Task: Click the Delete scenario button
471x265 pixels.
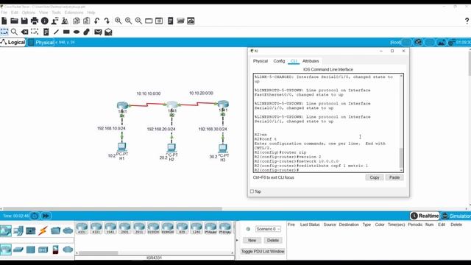Action: [x=273, y=240]
